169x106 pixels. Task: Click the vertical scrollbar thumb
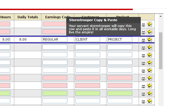[161, 51]
